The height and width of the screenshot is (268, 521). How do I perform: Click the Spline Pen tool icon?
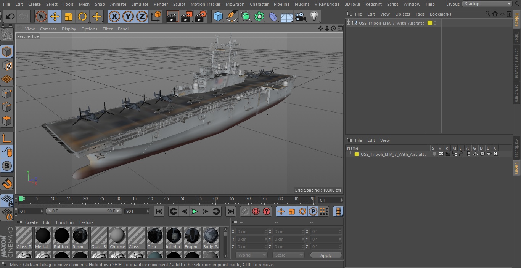[x=232, y=16]
